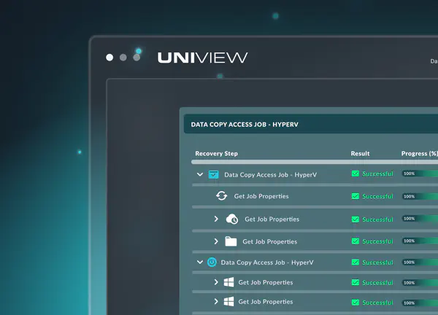Expand the folder-icon Get Job Properties row
This screenshot has height=315, width=438.
[216, 241]
